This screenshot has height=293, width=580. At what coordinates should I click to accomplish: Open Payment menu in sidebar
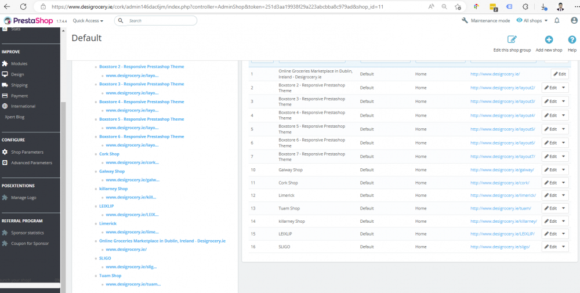pos(19,96)
